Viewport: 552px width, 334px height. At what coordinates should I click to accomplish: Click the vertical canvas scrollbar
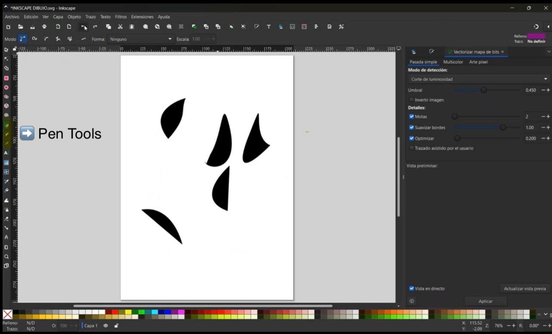pyautogui.click(x=398, y=177)
